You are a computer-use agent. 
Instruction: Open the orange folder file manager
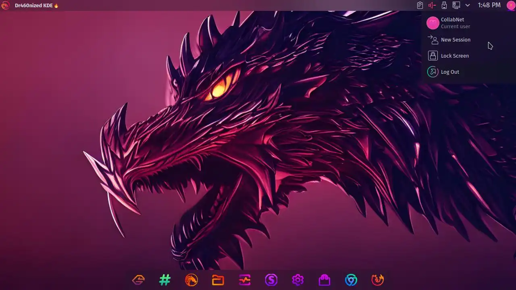[x=218, y=280]
